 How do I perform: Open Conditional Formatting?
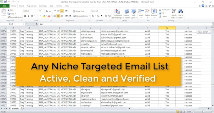117,13
